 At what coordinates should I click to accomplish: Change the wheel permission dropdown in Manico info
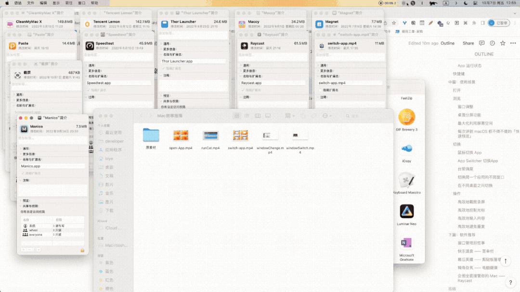tap(57, 230)
